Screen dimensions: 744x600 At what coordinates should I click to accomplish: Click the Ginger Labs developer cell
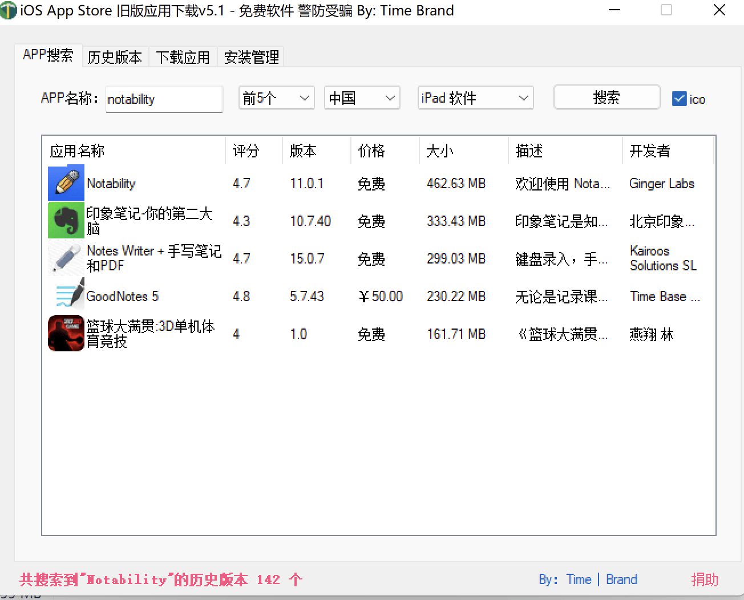[x=662, y=184]
